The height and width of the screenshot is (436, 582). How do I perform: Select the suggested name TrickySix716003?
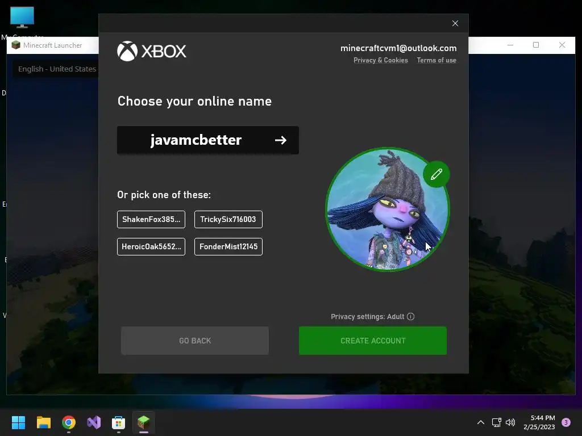pos(228,220)
